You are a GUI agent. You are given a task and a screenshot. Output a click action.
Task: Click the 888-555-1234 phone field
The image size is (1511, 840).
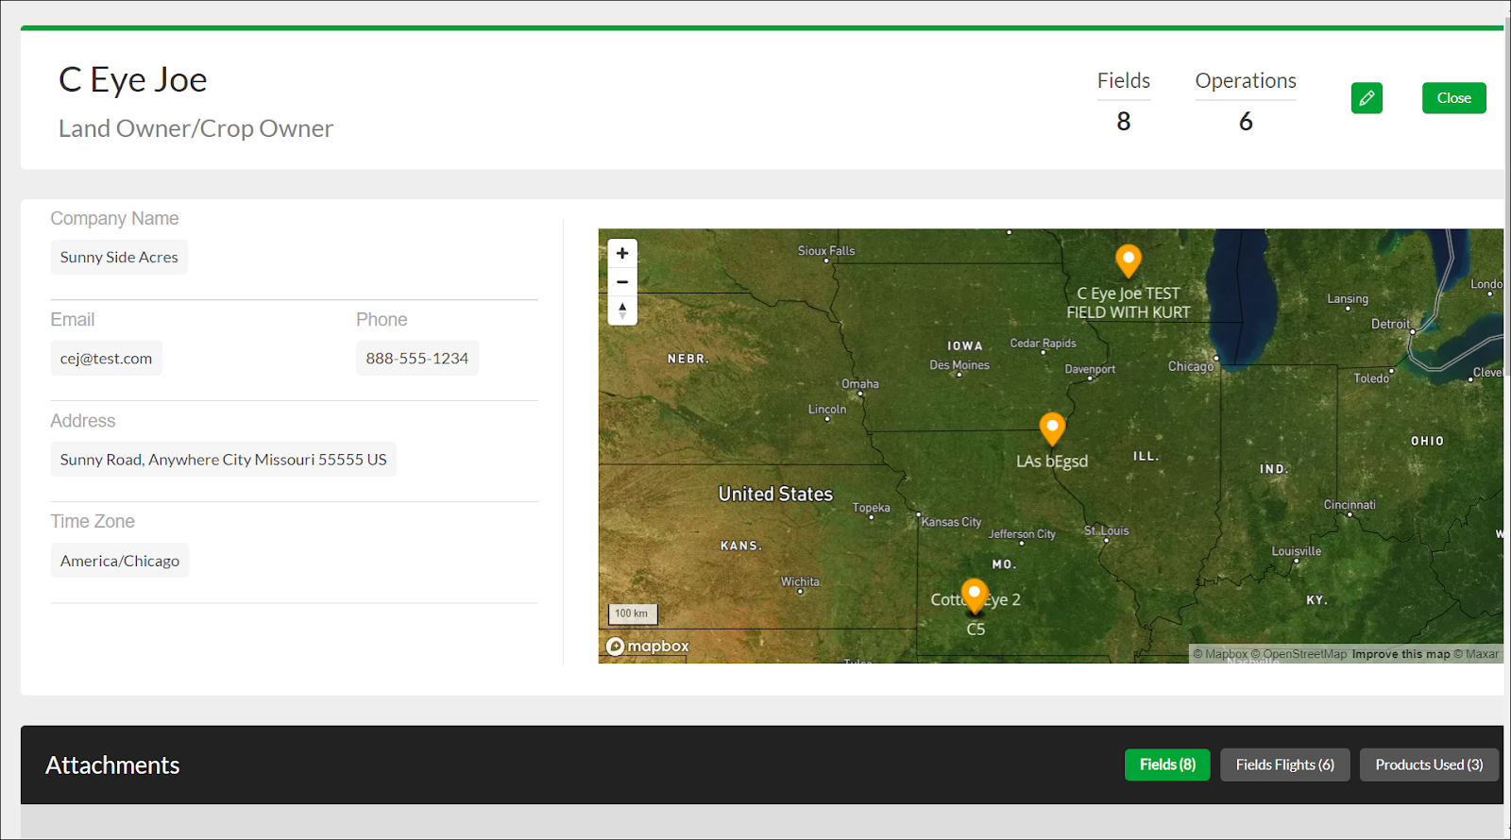point(417,359)
